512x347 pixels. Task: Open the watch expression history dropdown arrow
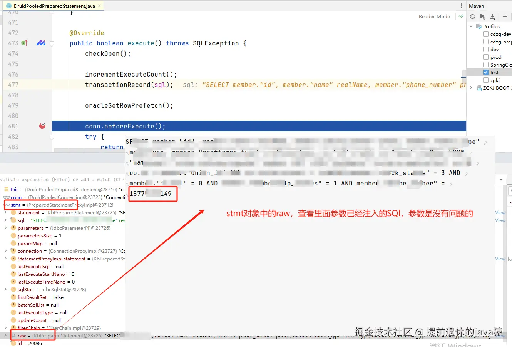pos(501,180)
